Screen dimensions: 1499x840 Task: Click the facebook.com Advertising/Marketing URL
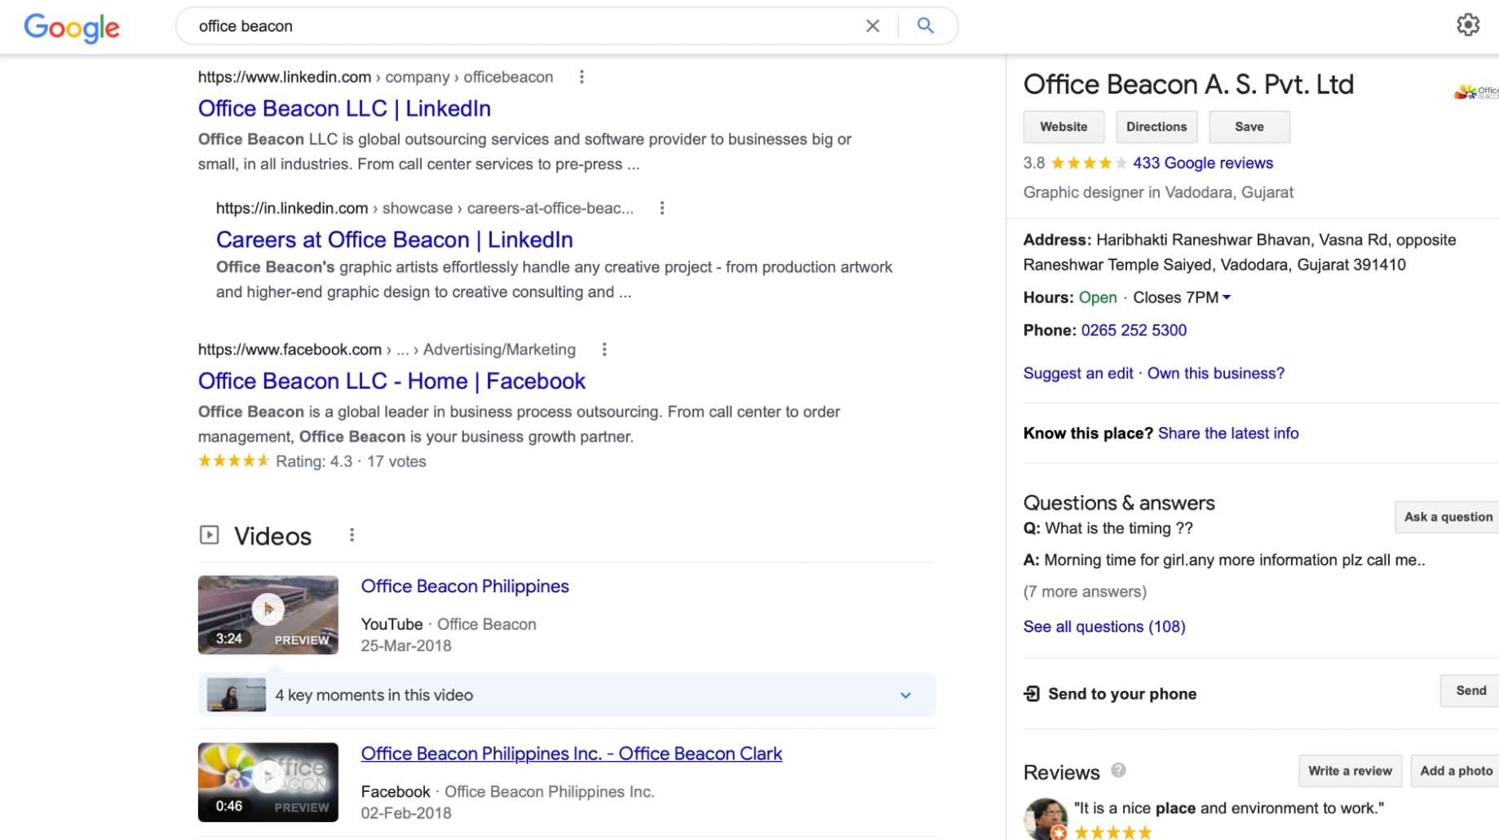tap(387, 350)
